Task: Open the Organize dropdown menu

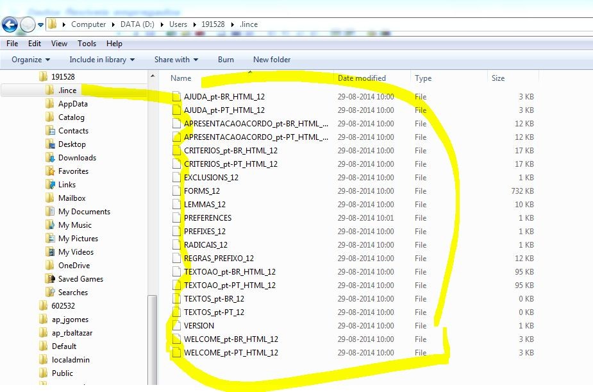Action: point(30,60)
